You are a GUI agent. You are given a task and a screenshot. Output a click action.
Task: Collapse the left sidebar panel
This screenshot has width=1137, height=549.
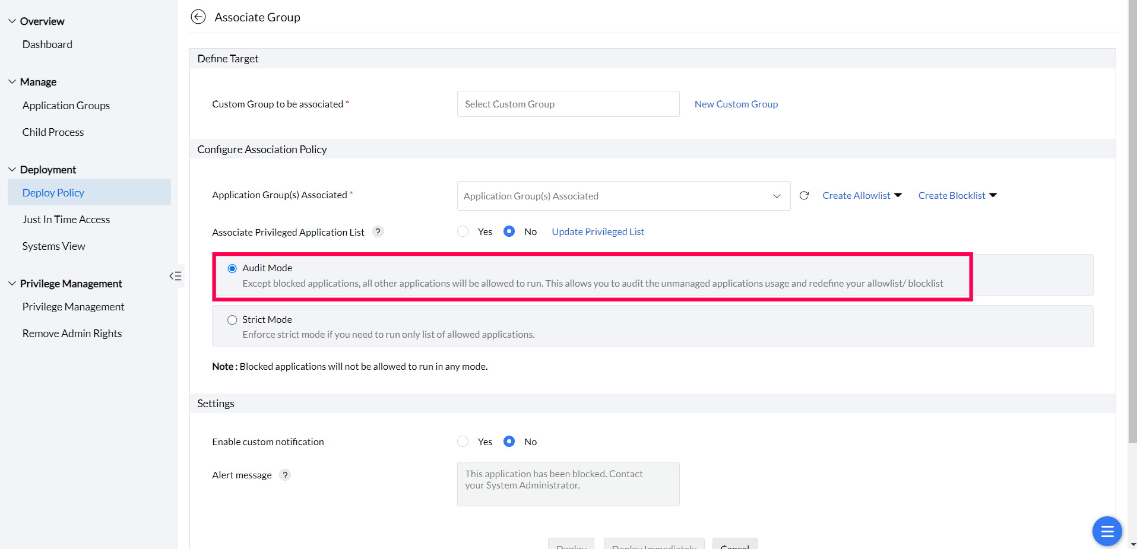tap(175, 276)
